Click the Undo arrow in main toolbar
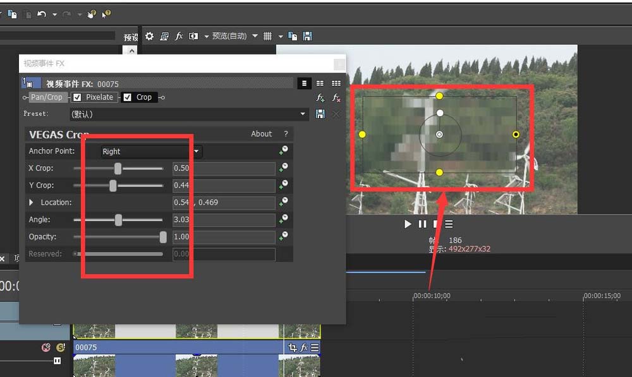This screenshot has width=632, height=377. 42,14
